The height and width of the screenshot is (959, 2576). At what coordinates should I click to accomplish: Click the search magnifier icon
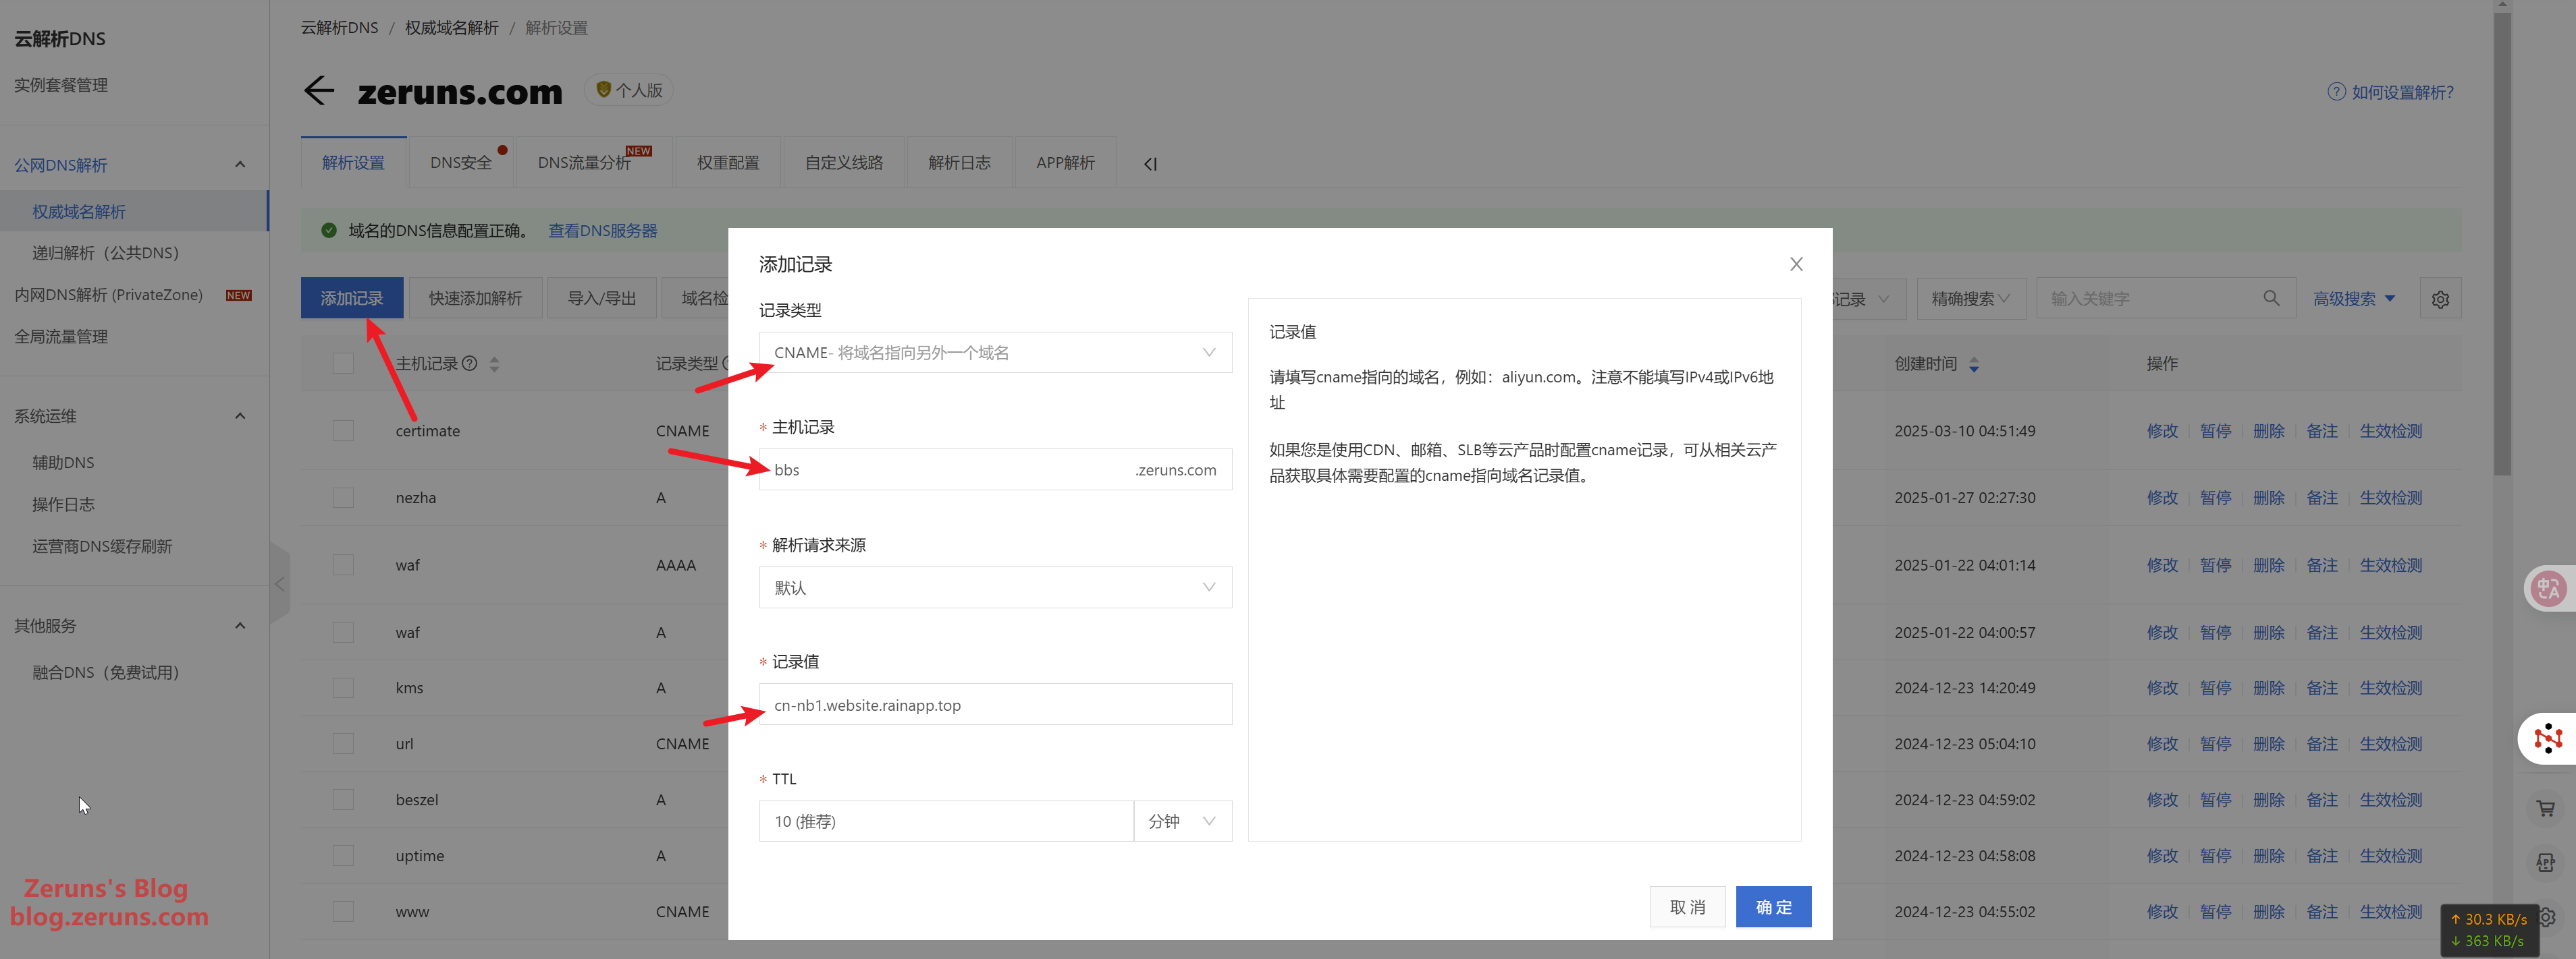pyautogui.click(x=2271, y=297)
